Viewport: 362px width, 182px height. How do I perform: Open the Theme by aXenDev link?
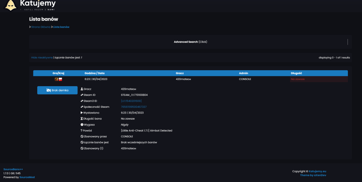[313, 176]
